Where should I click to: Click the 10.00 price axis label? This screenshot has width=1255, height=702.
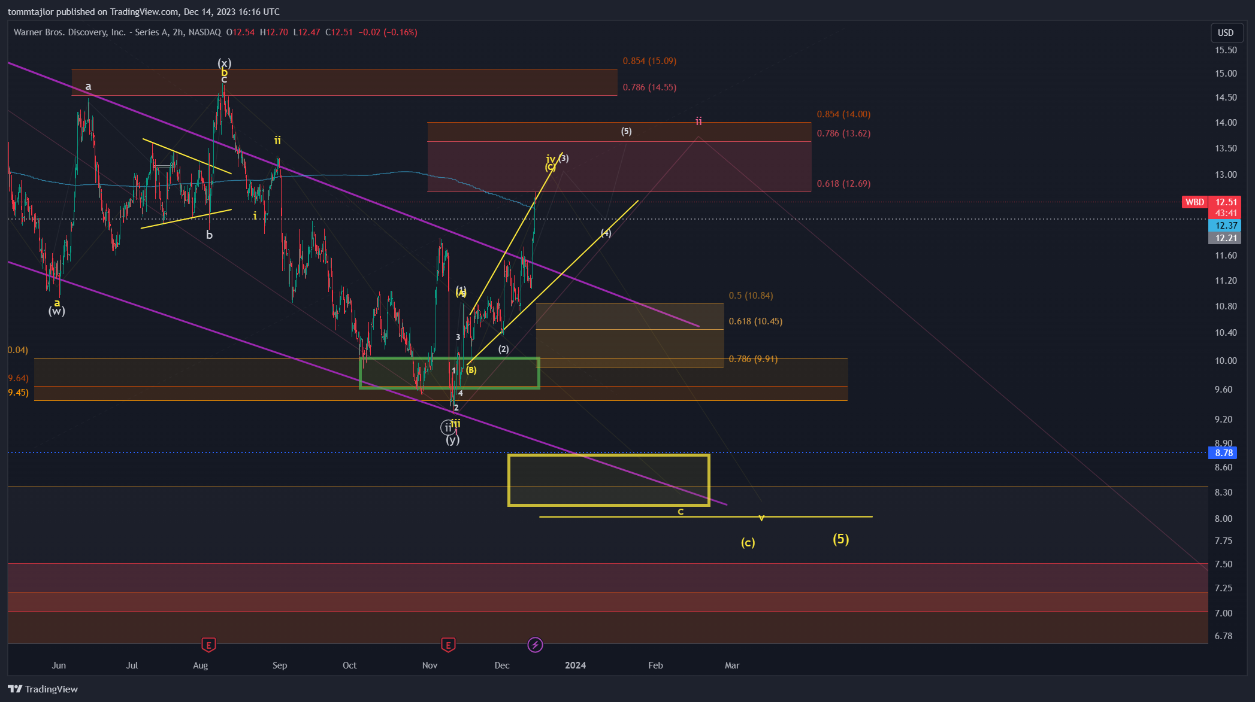1226,361
